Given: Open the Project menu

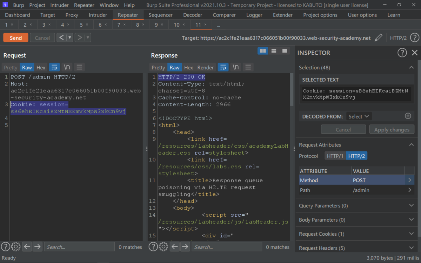Looking at the screenshot, I should 37,5.
